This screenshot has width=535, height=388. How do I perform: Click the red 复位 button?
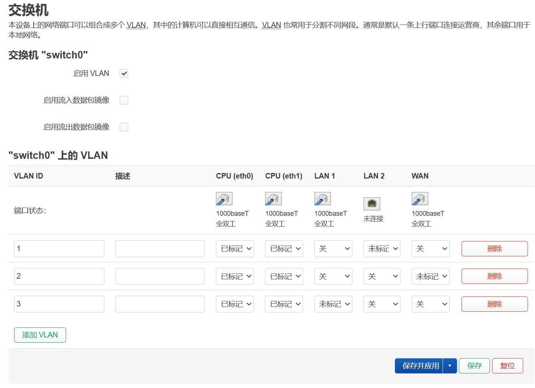coord(507,366)
